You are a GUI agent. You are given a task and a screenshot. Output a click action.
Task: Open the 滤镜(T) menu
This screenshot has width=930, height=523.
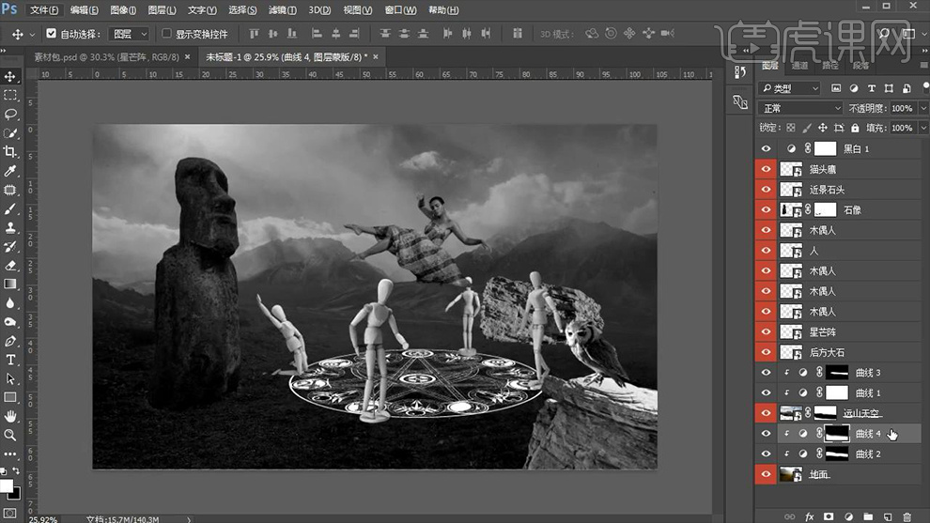[x=283, y=10]
